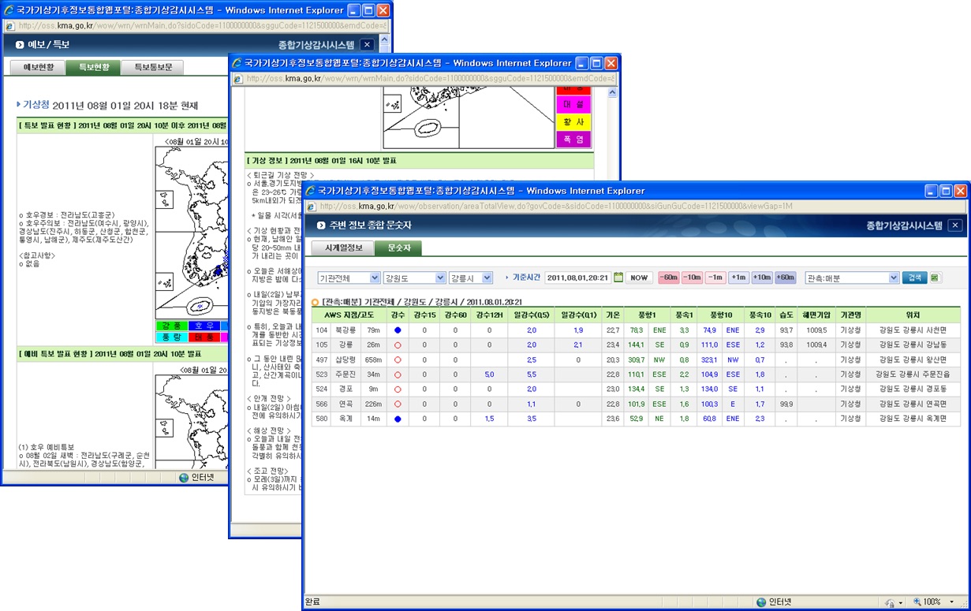
Task: Click the -1m time shift button
Action: [x=715, y=278]
